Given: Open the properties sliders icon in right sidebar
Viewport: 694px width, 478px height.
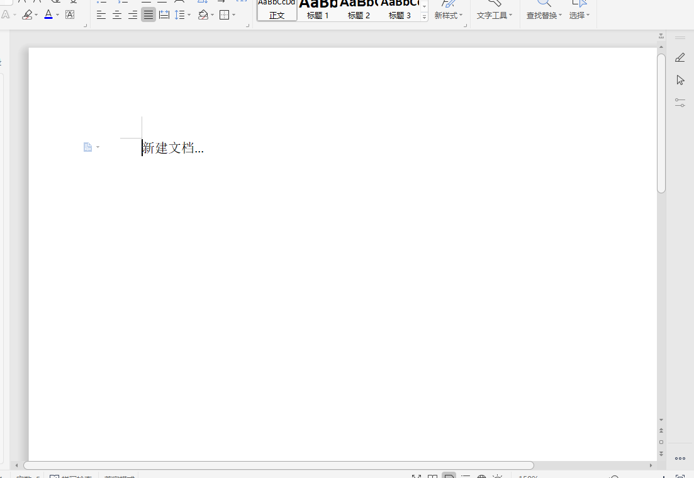Looking at the screenshot, I should [x=680, y=103].
